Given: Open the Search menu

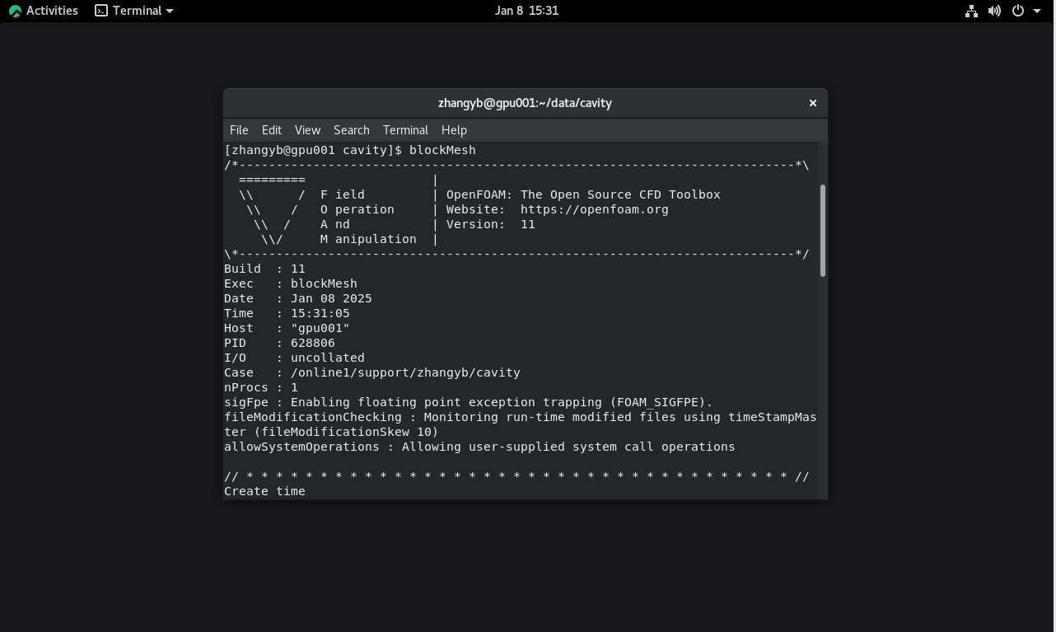Looking at the screenshot, I should 351,130.
